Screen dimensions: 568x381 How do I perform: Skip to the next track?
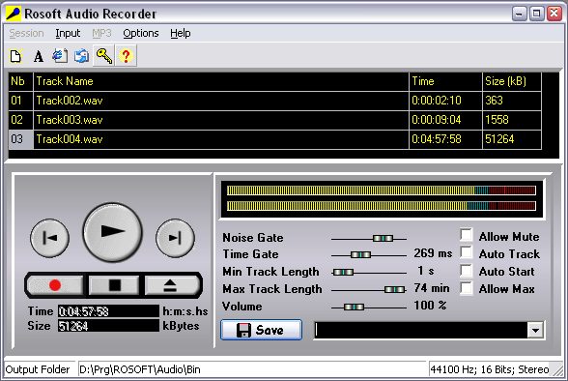tap(175, 238)
